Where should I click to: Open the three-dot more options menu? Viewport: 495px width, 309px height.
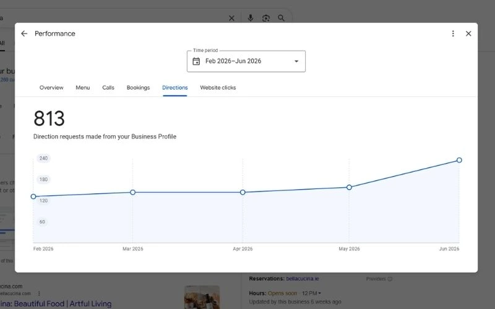453,33
